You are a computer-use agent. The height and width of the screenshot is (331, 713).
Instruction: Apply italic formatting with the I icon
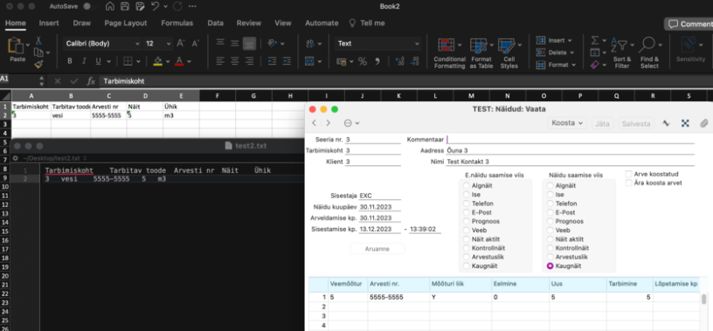pyautogui.click(x=84, y=61)
